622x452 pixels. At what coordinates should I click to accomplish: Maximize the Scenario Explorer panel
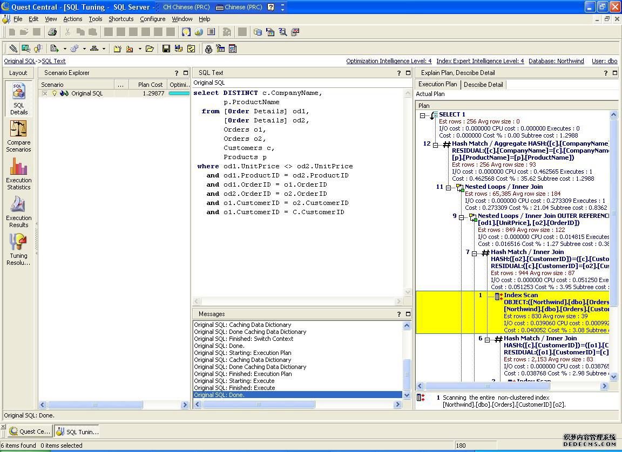click(186, 73)
